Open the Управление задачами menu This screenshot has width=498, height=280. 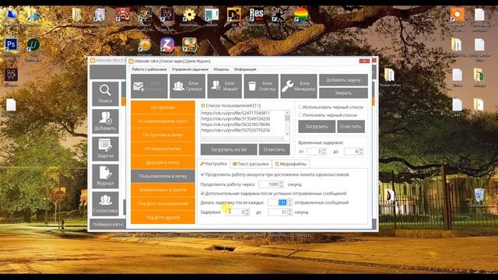click(190, 69)
